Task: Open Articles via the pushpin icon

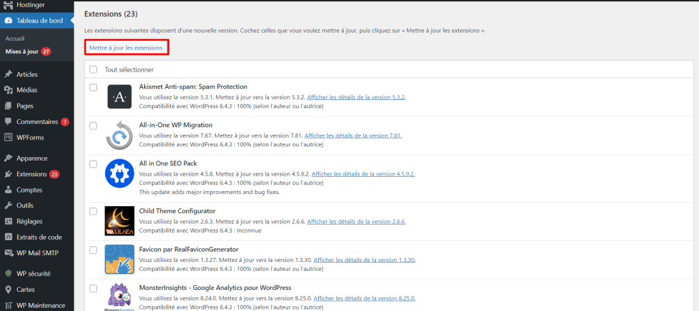Action: point(8,74)
